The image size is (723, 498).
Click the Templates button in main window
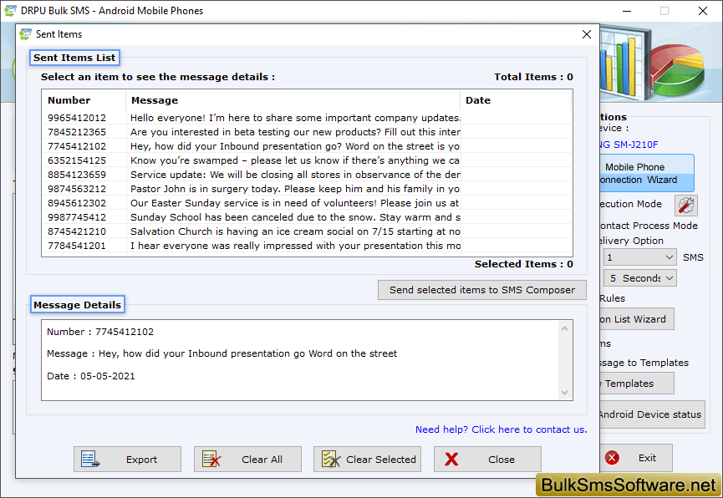[636, 384]
